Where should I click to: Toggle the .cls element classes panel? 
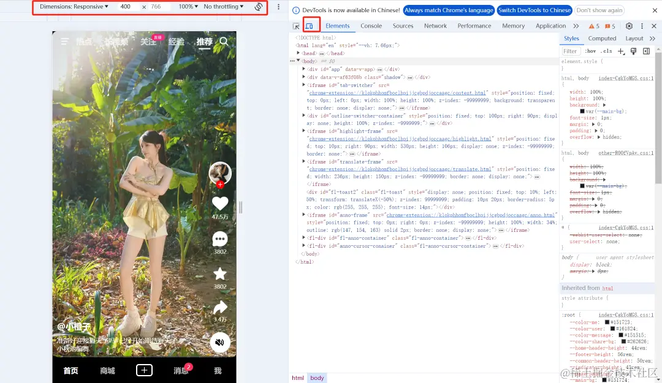(606, 51)
